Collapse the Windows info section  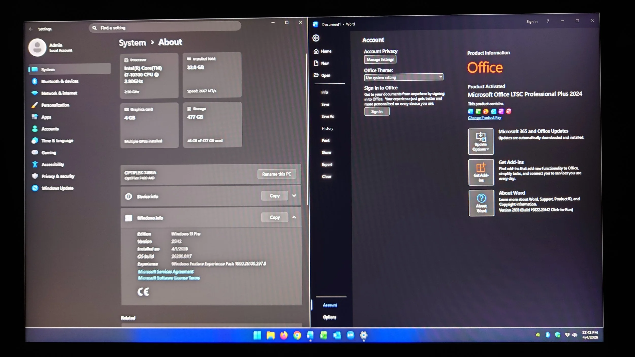point(294,217)
